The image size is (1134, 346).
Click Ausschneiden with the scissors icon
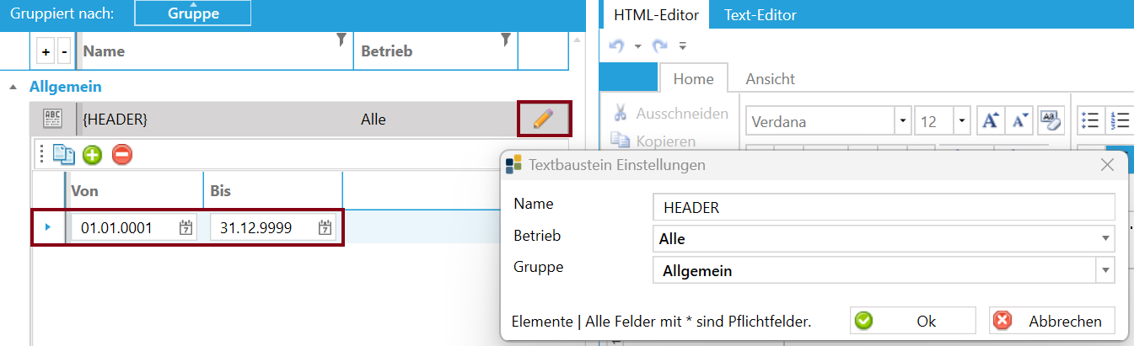point(669,113)
